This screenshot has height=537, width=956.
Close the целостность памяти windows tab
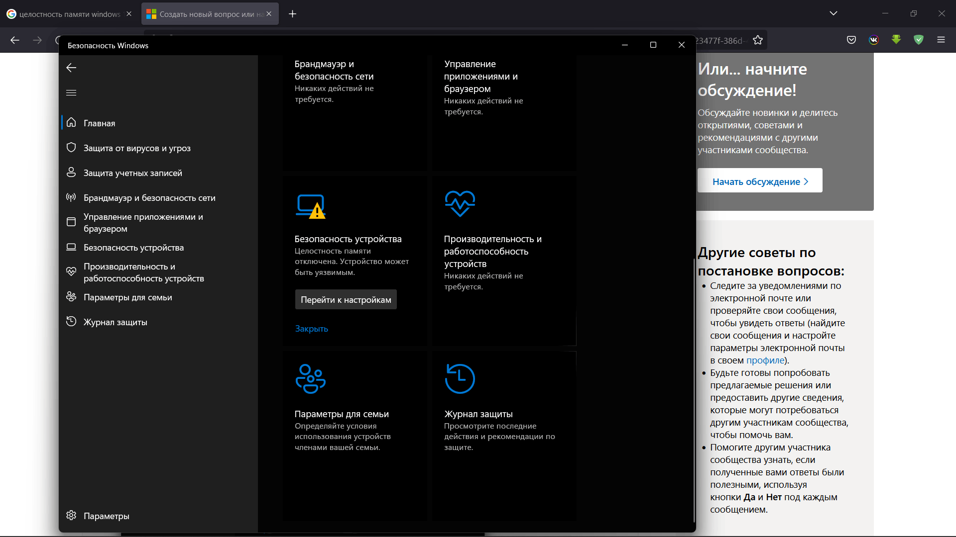point(129,14)
